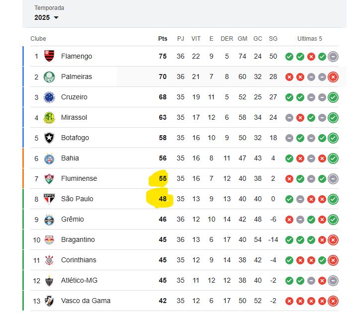Click the Pts column header

pos(163,39)
